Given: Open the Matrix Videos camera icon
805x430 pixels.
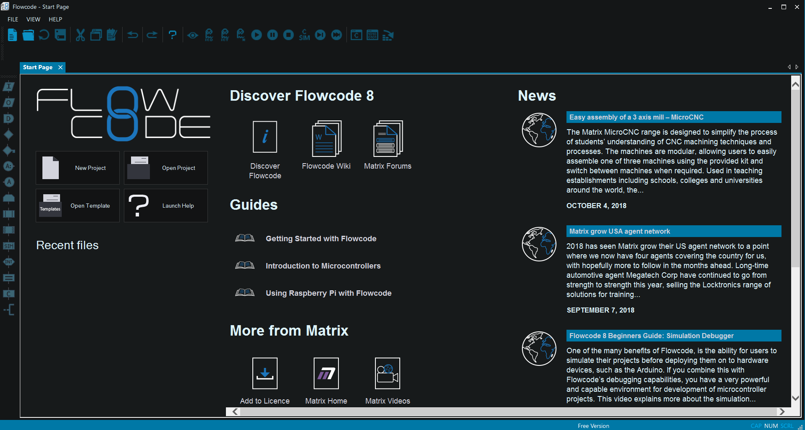Looking at the screenshot, I should 388,373.
